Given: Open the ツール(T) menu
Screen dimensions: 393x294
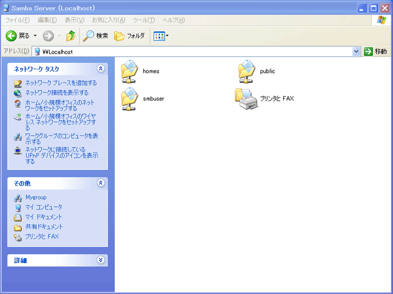Looking at the screenshot, I should pos(144,20).
